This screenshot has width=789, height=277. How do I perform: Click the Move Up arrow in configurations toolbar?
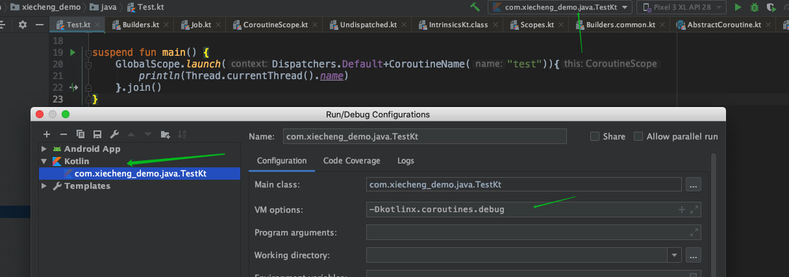pos(131,134)
